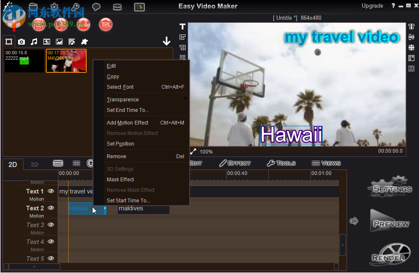
Task: Expand the Transparence submenu
Action: [122, 99]
